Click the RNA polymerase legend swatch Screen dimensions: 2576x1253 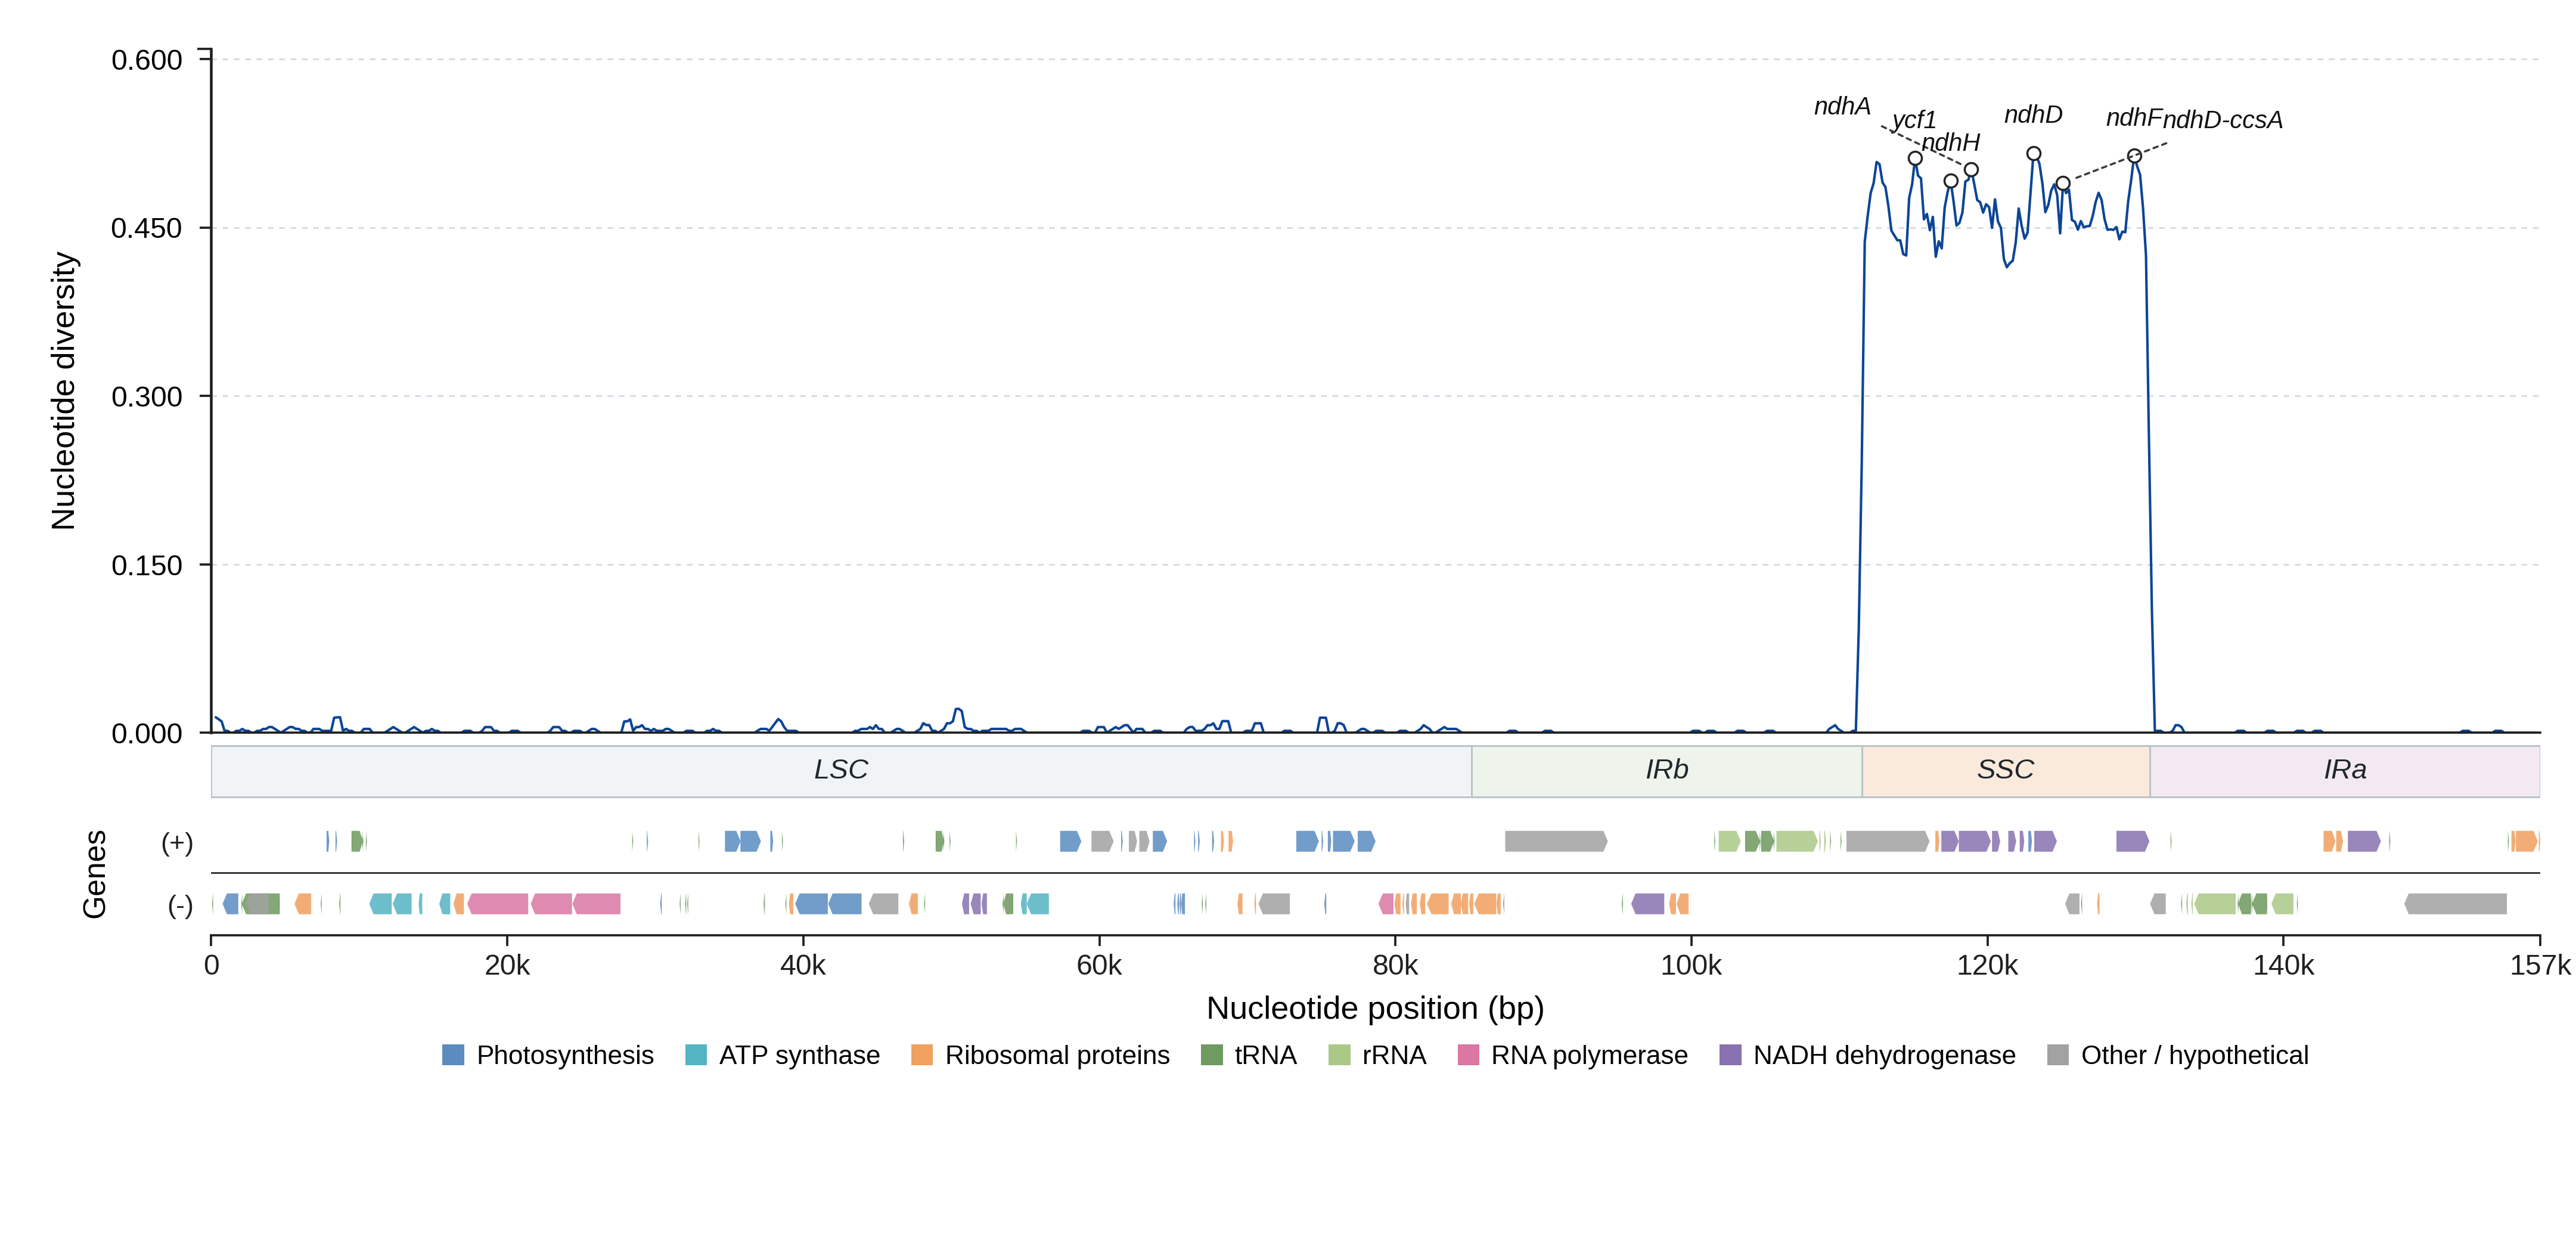[1468, 1055]
